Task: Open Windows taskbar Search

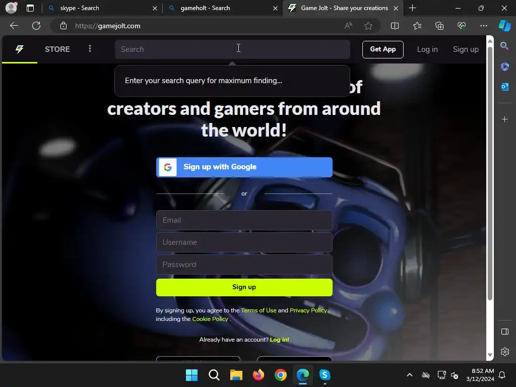Action: pyautogui.click(x=214, y=375)
